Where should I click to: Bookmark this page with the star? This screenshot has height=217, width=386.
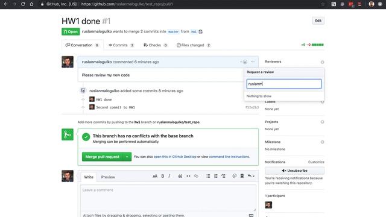[323, 4]
